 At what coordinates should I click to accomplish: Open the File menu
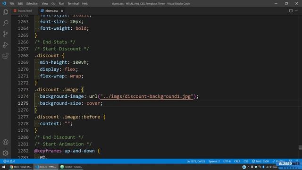coord(12,3)
